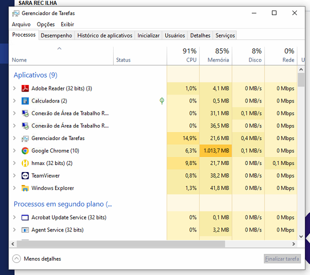Expand the Adobe Reader process group
The width and height of the screenshot is (310, 275).
click(x=15, y=88)
